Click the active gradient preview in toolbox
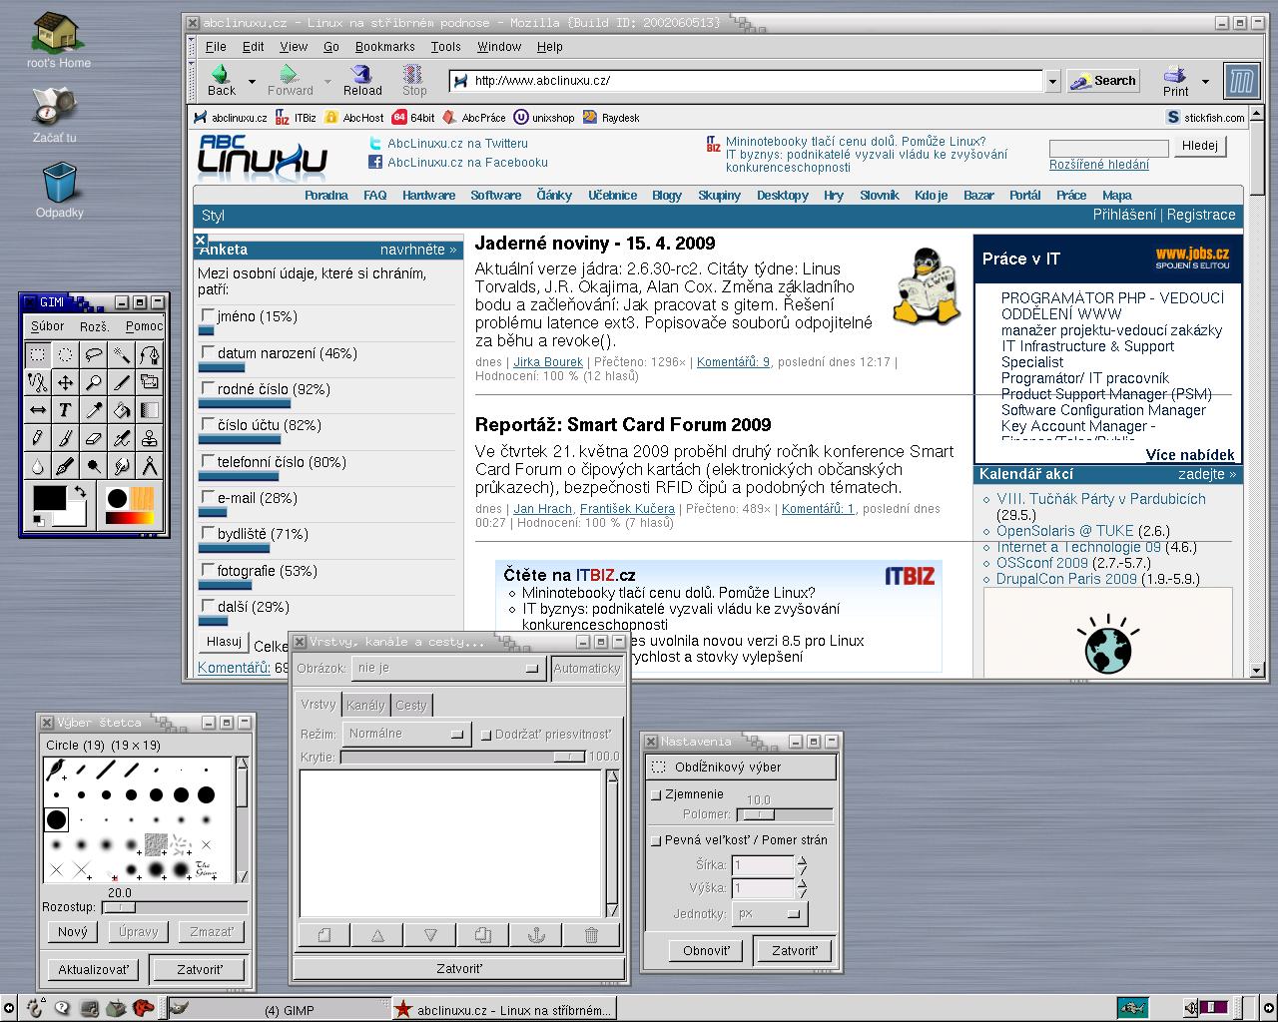 (x=130, y=518)
